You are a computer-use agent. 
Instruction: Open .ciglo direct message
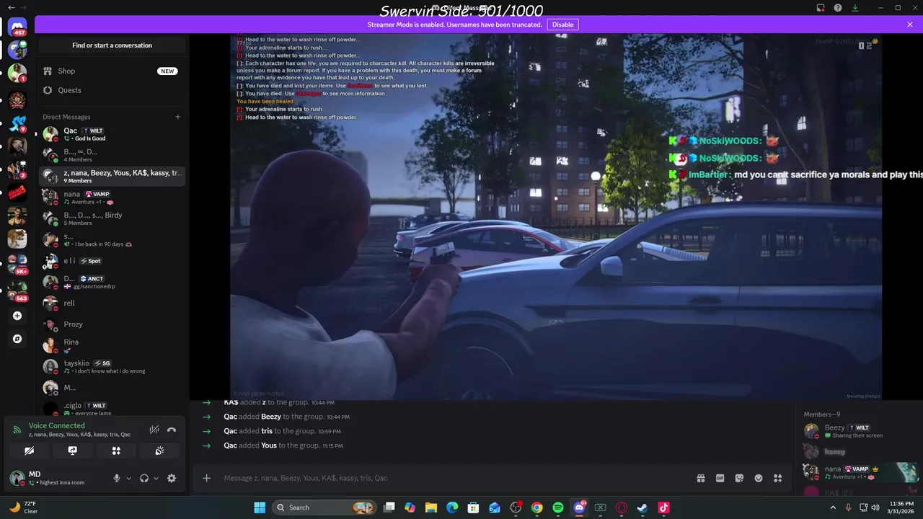tap(112, 409)
